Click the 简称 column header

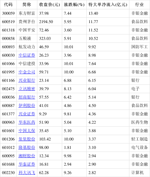[27, 4]
